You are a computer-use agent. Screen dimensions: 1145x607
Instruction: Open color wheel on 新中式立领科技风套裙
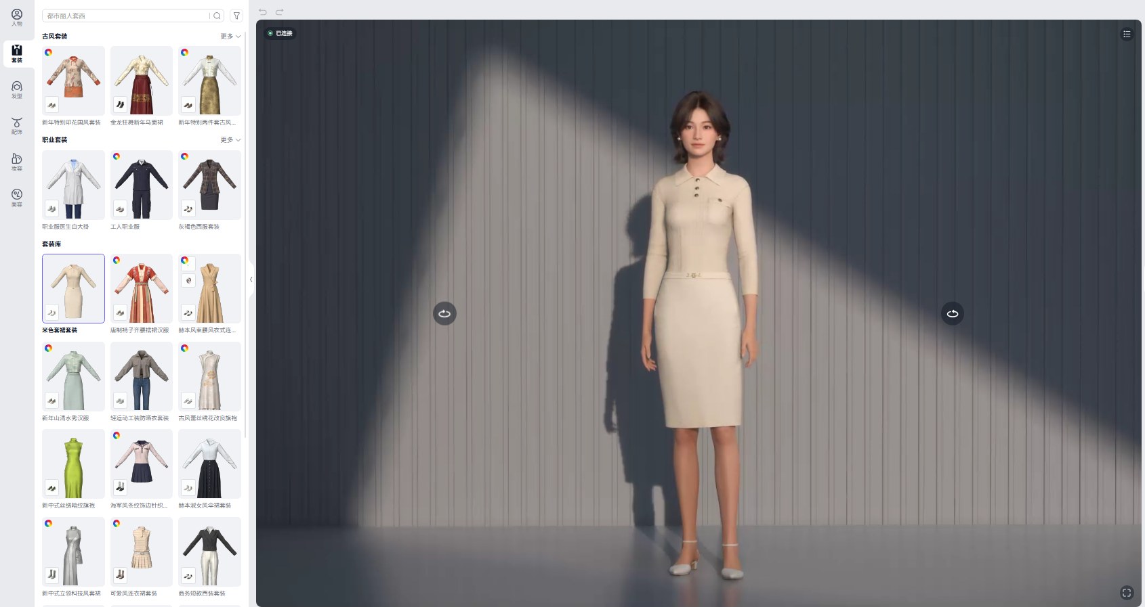[x=49, y=523]
